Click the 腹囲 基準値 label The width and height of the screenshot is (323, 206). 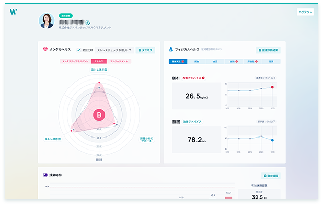tap(266, 122)
